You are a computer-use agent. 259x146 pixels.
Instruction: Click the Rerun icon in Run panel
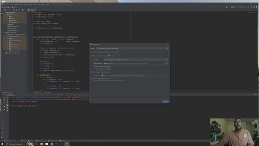pos(4,97)
